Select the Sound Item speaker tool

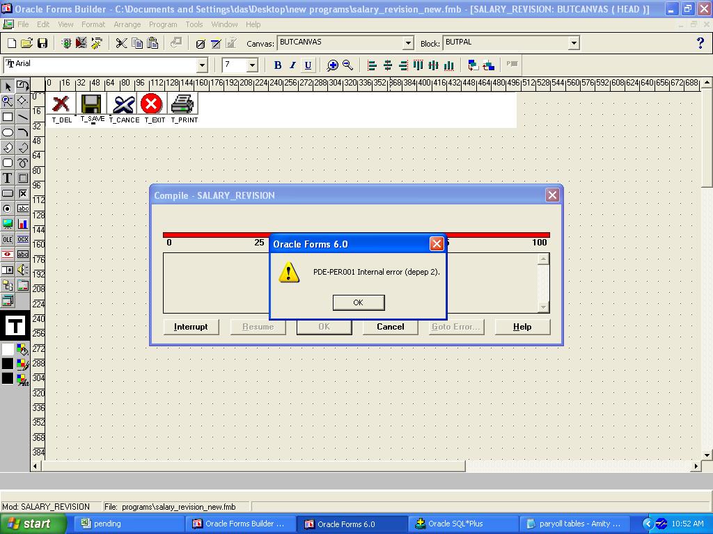pos(23,270)
